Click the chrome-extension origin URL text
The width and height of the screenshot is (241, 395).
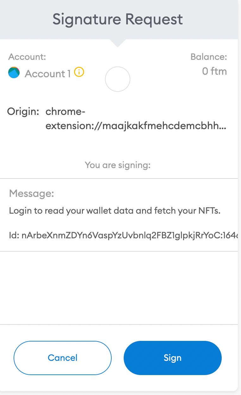(x=65, y=111)
